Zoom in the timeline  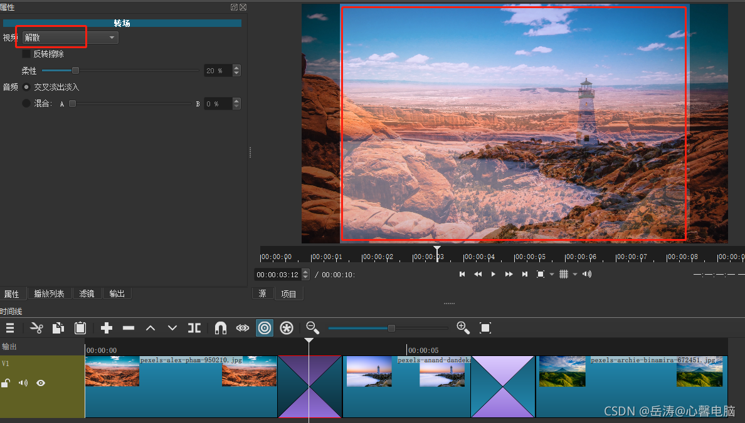point(463,328)
